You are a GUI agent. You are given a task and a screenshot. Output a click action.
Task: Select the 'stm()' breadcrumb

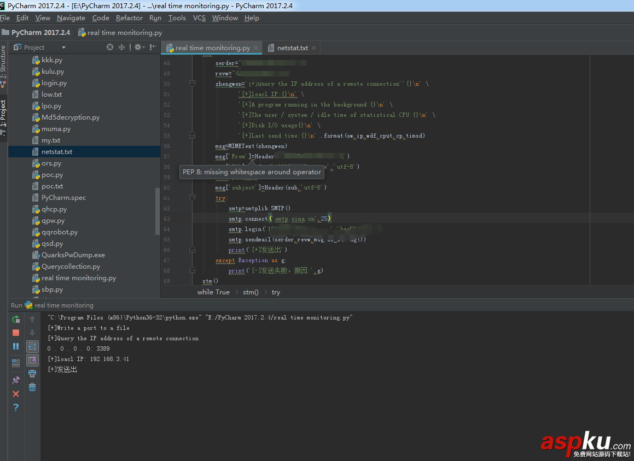(x=251, y=292)
